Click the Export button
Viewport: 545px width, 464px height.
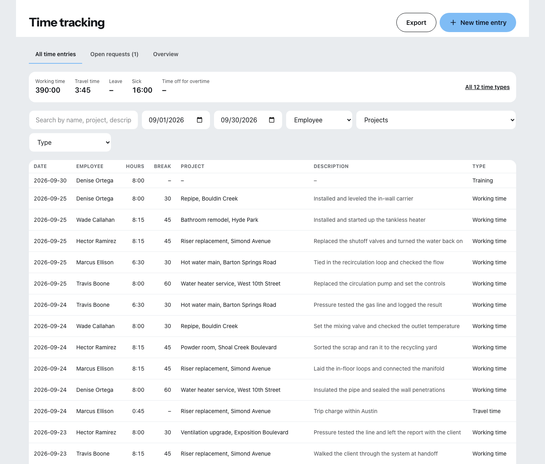click(x=416, y=22)
